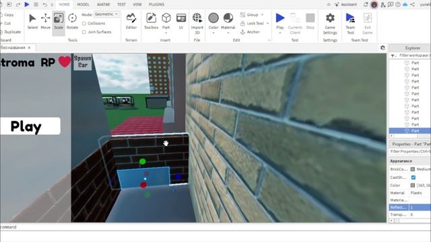The height and width of the screenshot is (242, 431).
Task: Click the Cut button
Action: point(5,24)
